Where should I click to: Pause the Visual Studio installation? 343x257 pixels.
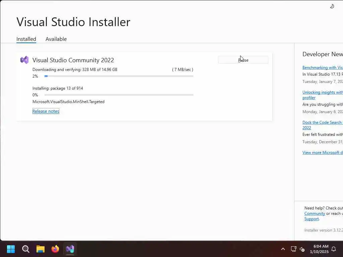(x=243, y=60)
